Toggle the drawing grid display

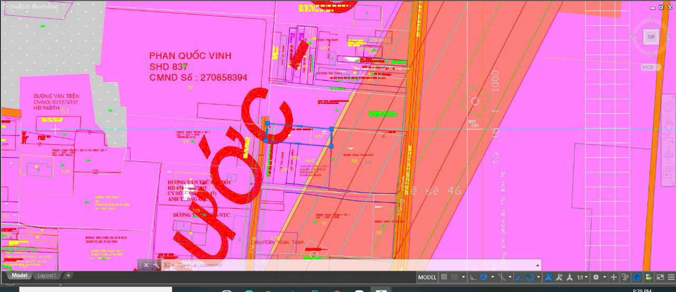[444, 277]
